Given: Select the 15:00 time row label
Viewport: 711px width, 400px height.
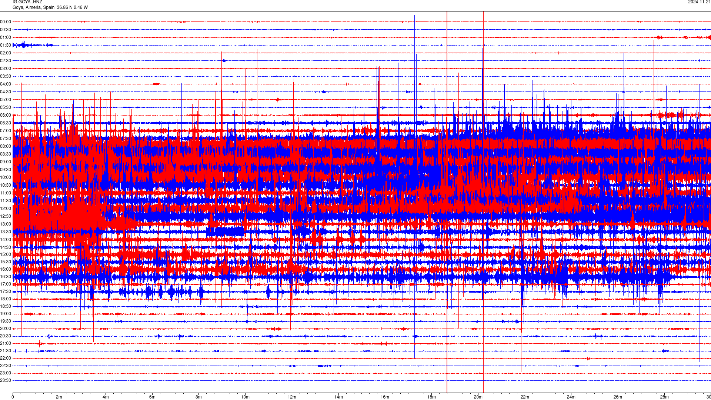Looking at the screenshot, I should pos(6,254).
